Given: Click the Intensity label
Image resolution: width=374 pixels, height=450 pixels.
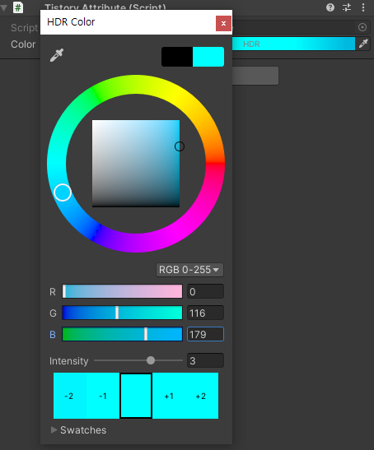Looking at the screenshot, I should [68, 361].
